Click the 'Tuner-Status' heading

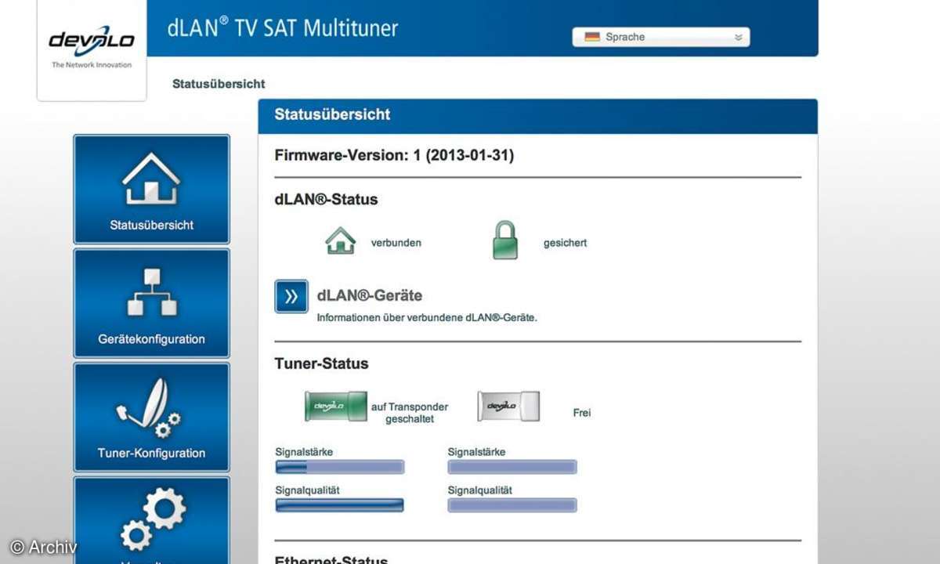click(321, 363)
